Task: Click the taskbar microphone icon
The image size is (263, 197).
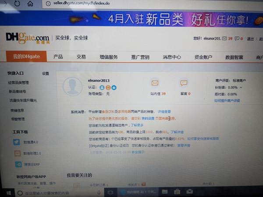Action: click(x=99, y=193)
